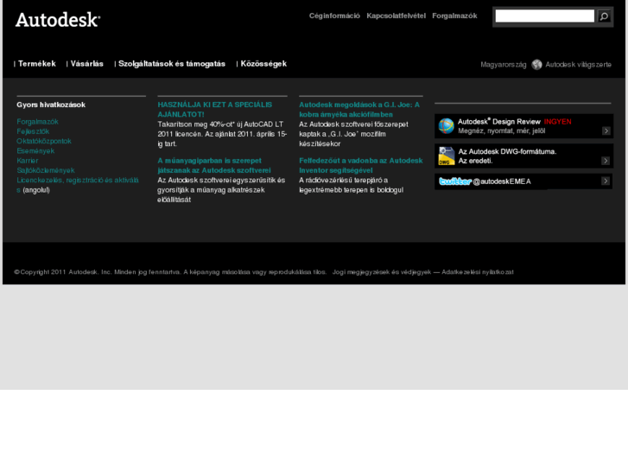
Task: Click arrow on @autodeskEMEA banner
Action: pos(606,181)
